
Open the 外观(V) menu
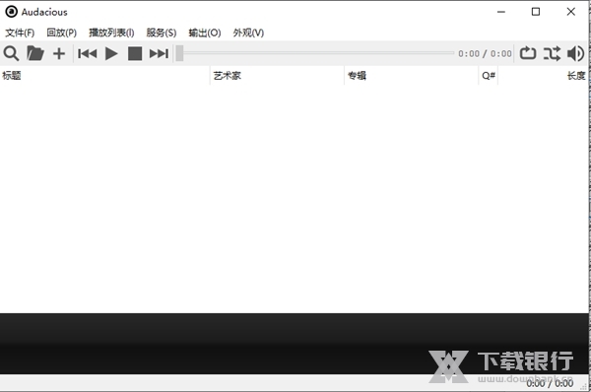[248, 33]
